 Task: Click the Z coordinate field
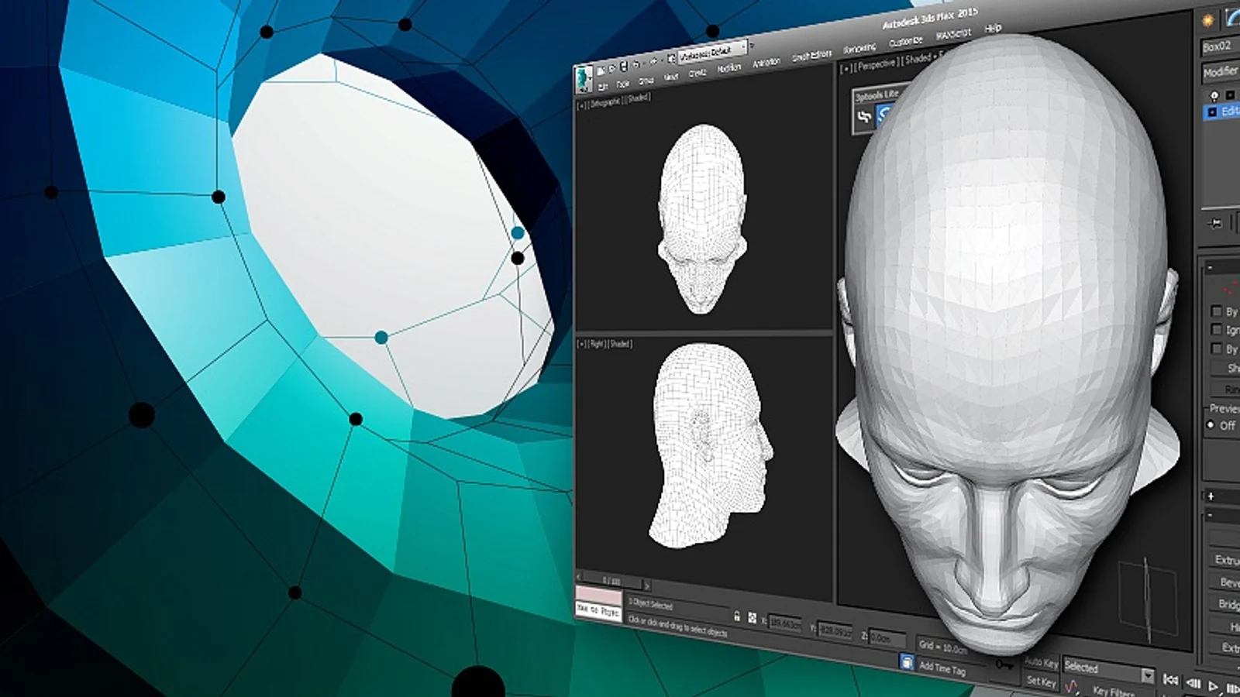pyautogui.click(x=886, y=639)
